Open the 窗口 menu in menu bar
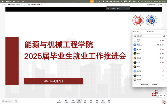 pos(19,1)
